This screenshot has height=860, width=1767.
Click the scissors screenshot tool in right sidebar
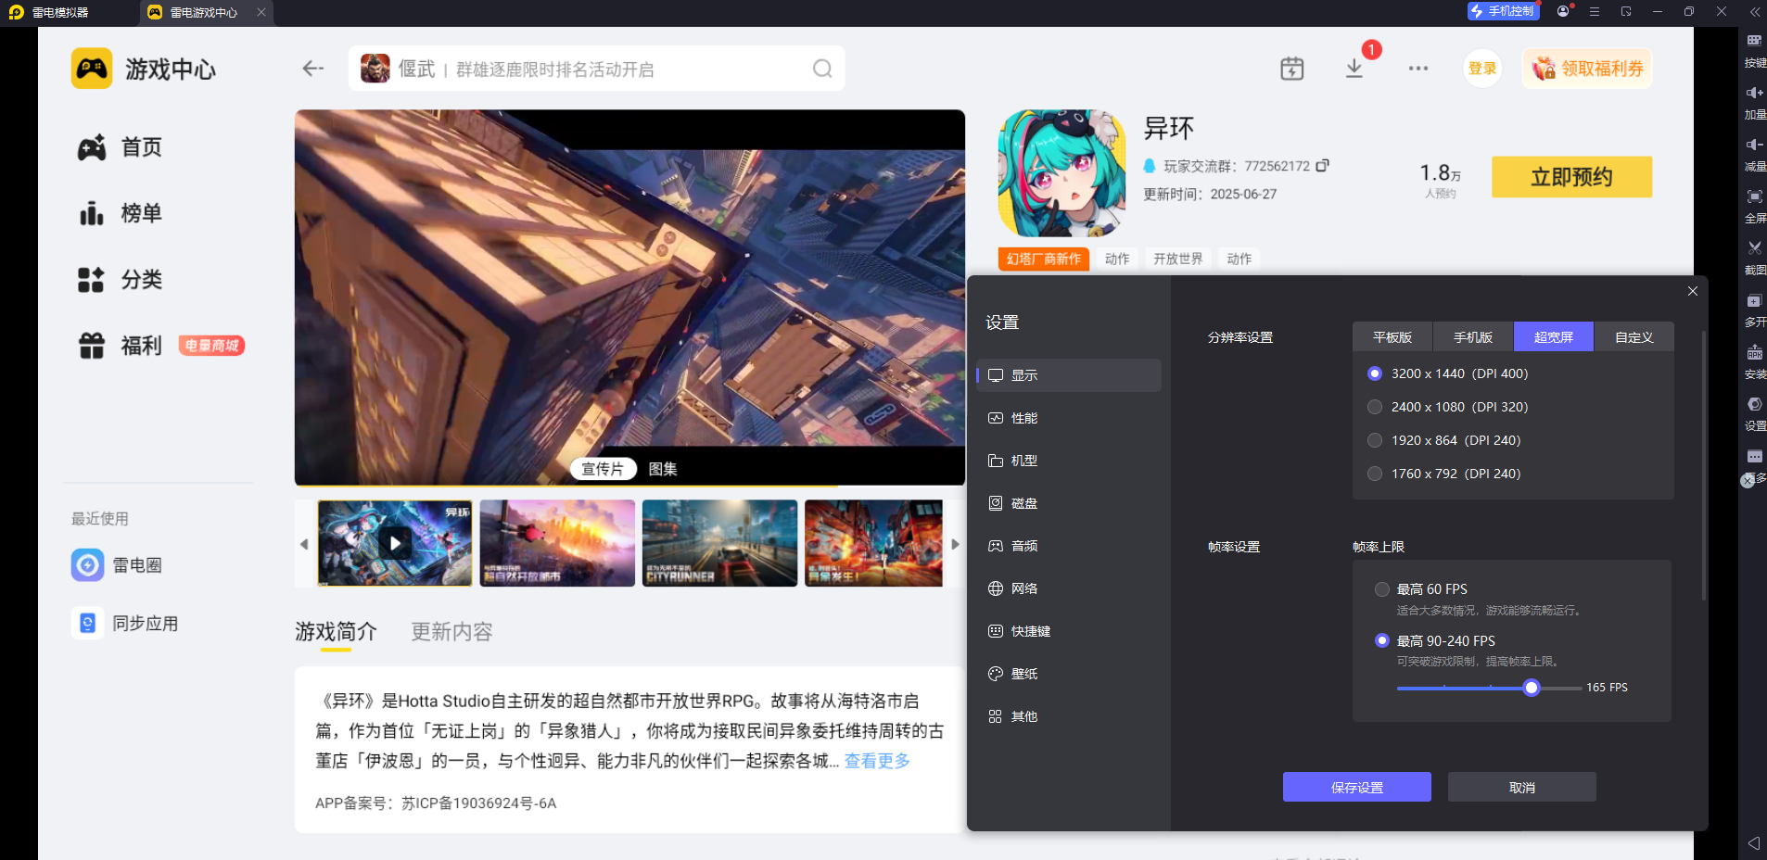(x=1754, y=248)
